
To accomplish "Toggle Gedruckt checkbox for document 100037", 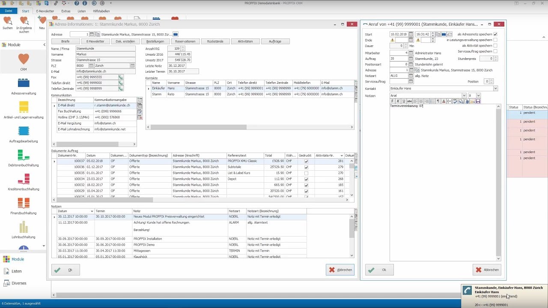I will coord(306,161).
